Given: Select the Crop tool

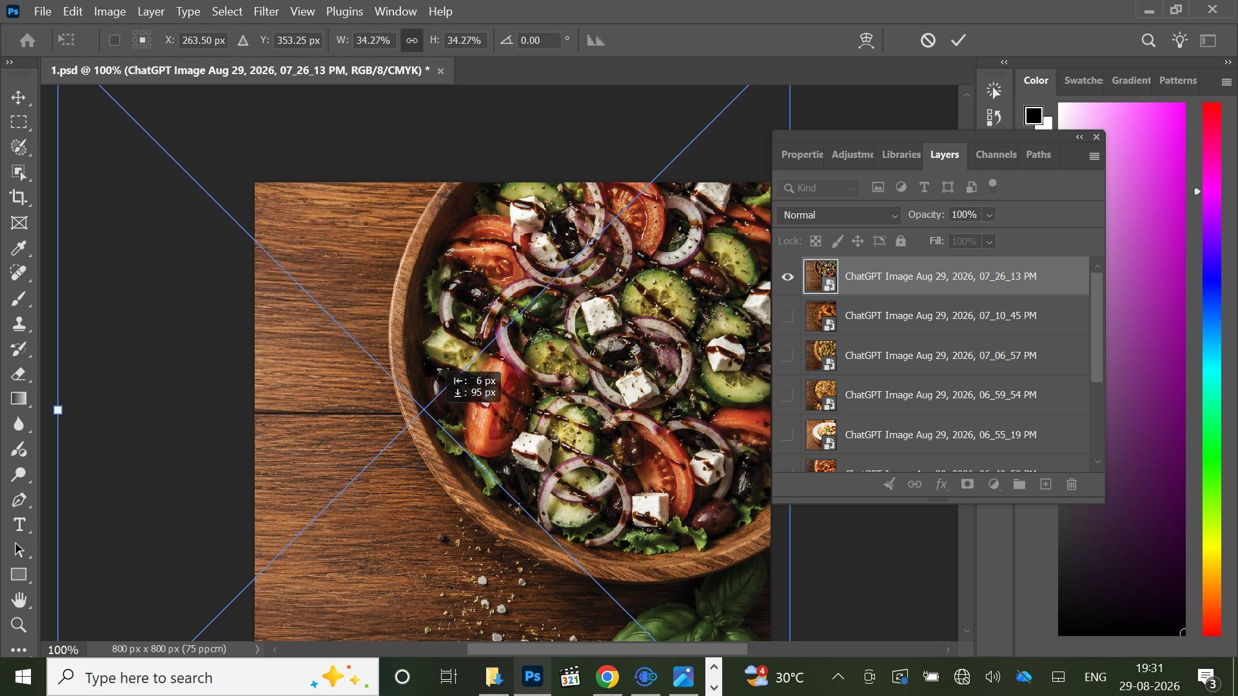Looking at the screenshot, I should coord(19,198).
